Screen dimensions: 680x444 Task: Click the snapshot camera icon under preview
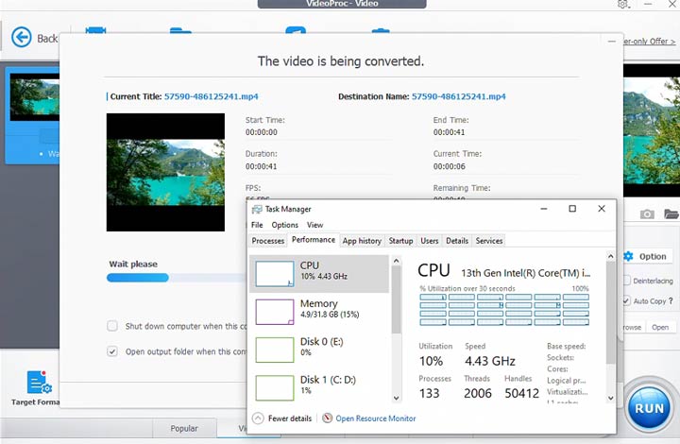click(x=647, y=213)
